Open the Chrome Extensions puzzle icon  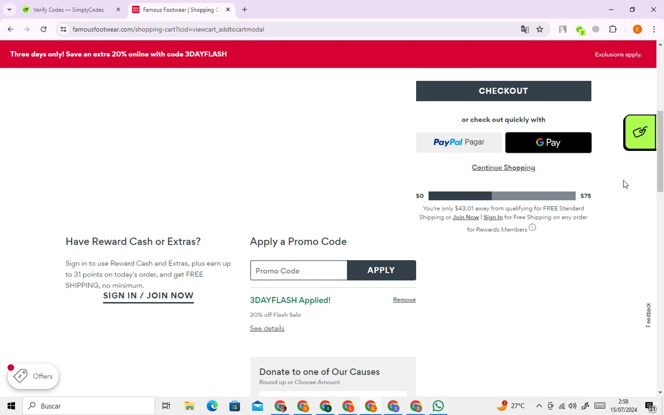click(613, 29)
